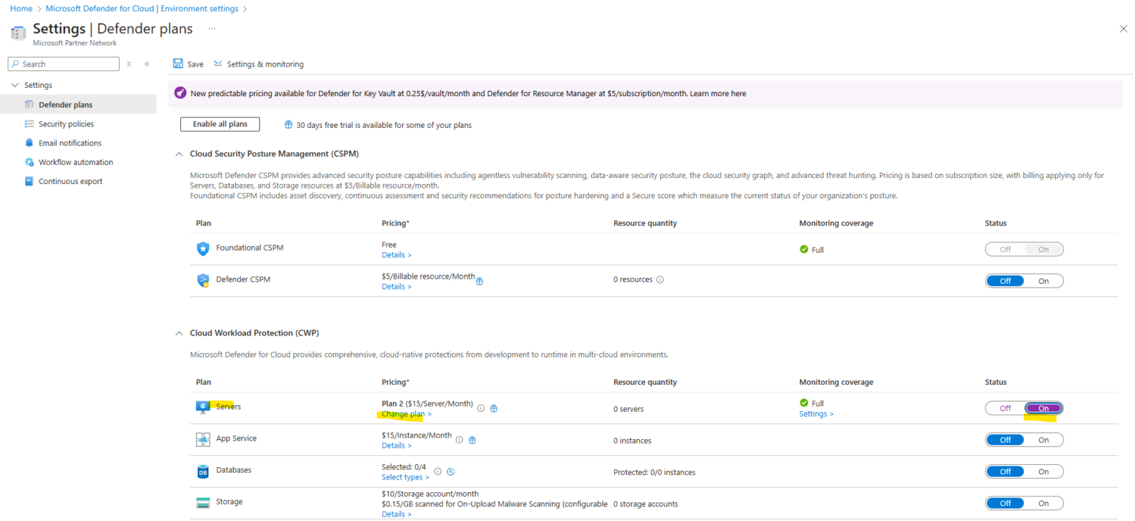1135x521 pixels.
Task: Click the Save toolbar button label
Action: (195, 64)
